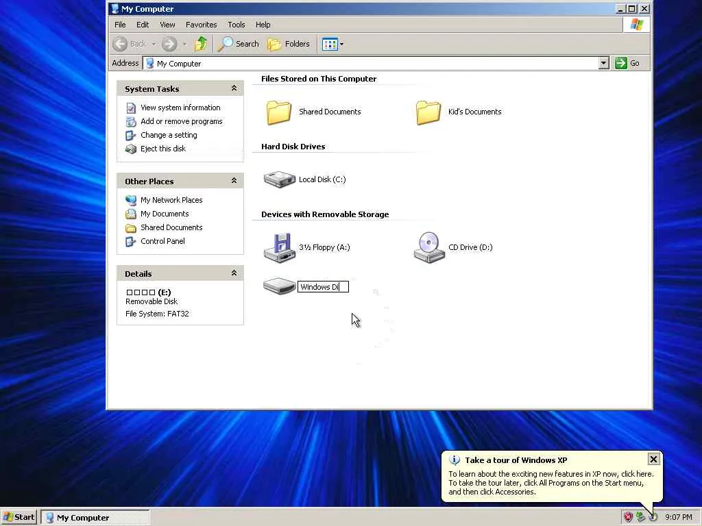
Task: Click the system clock showing 9:07 PM
Action: [678, 518]
